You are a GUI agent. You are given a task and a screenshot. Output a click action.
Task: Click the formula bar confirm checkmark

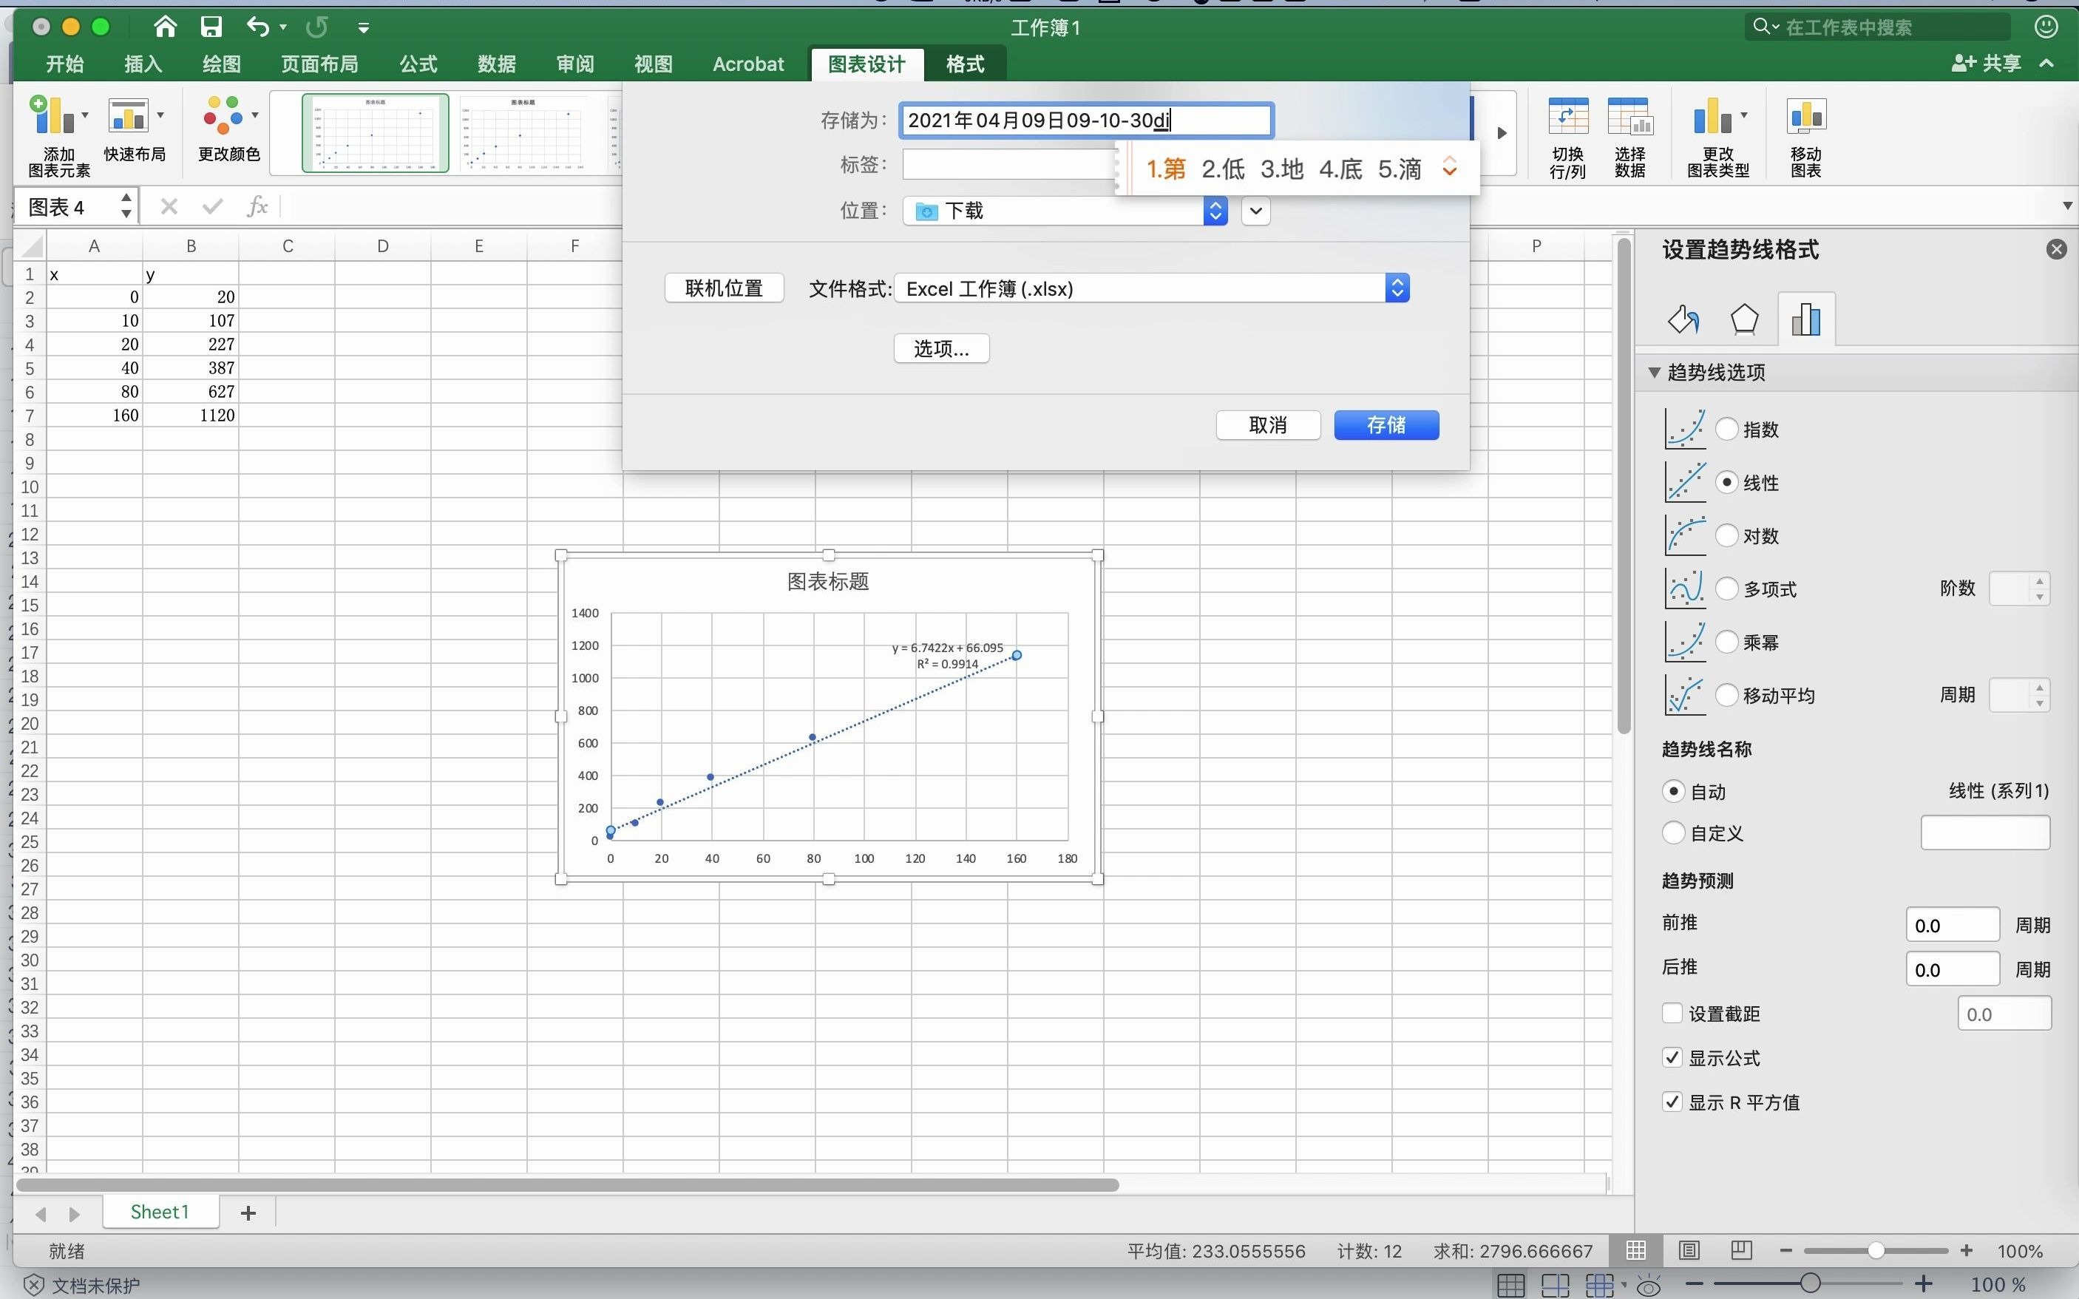(212, 206)
